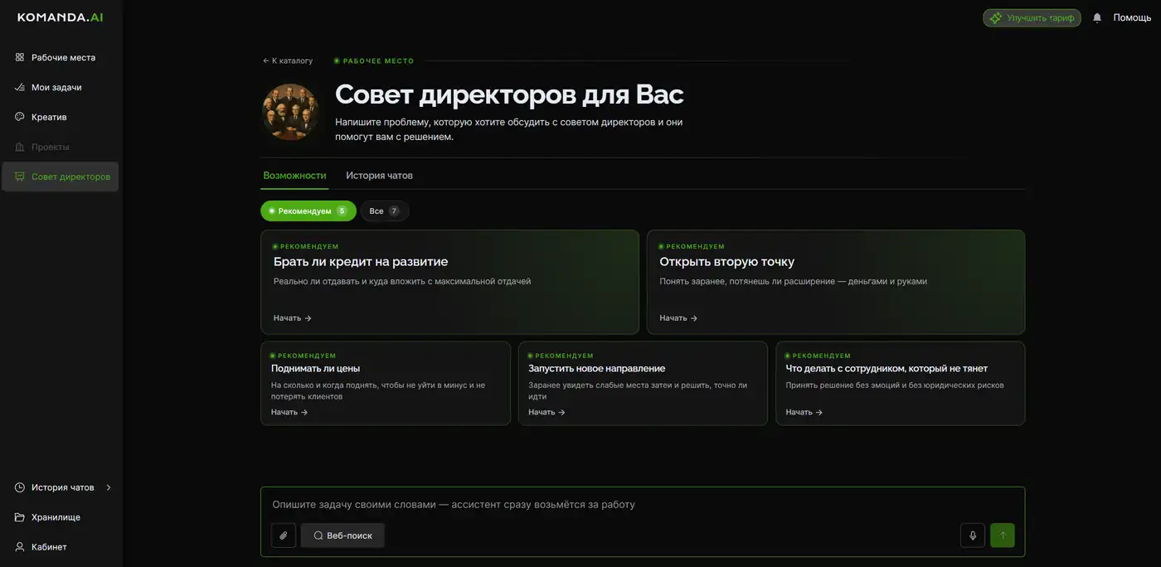Toggle Веб-поиск button
This screenshot has height=567, width=1161.
pos(342,535)
